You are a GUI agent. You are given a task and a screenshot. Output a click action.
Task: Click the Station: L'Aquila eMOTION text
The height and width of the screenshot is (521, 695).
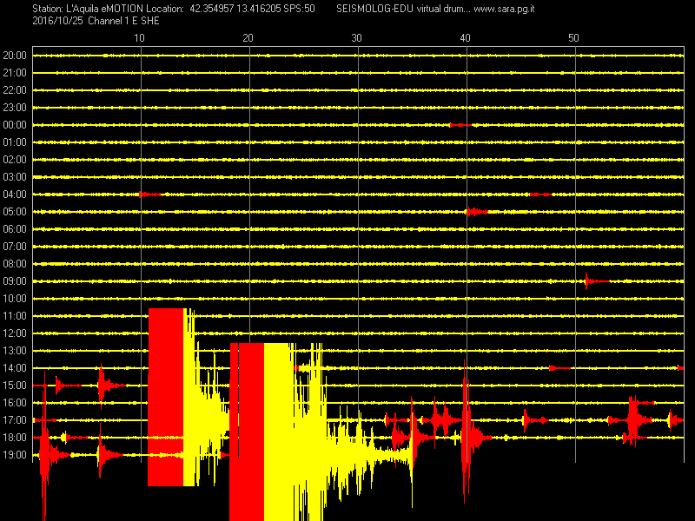click(x=88, y=9)
